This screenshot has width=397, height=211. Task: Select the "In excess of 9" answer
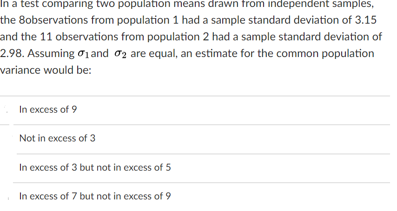coord(48,110)
